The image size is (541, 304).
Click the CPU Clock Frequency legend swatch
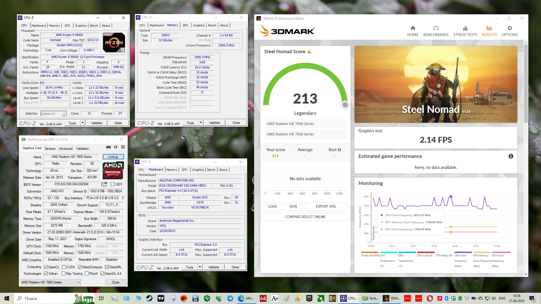point(463,252)
